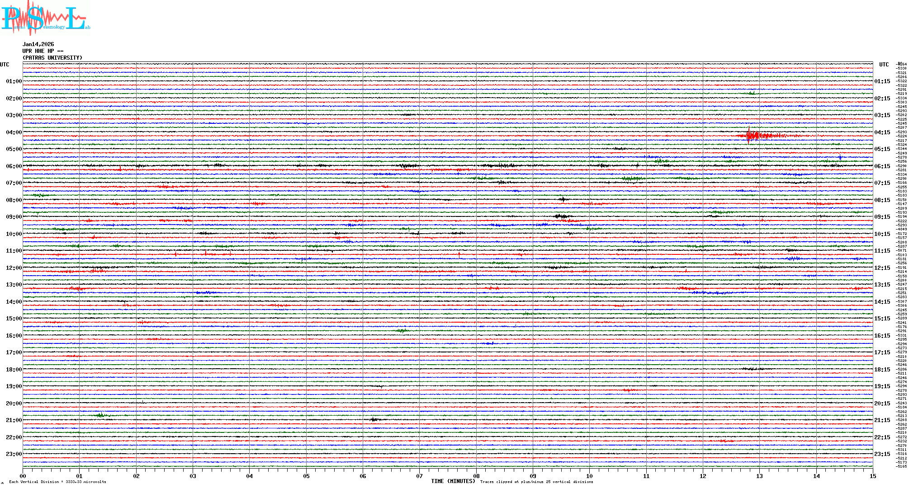Click minute 13 on the bottom axis

[x=759, y=476]
